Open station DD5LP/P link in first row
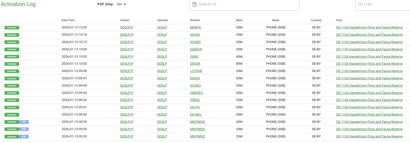 (127, 27)
